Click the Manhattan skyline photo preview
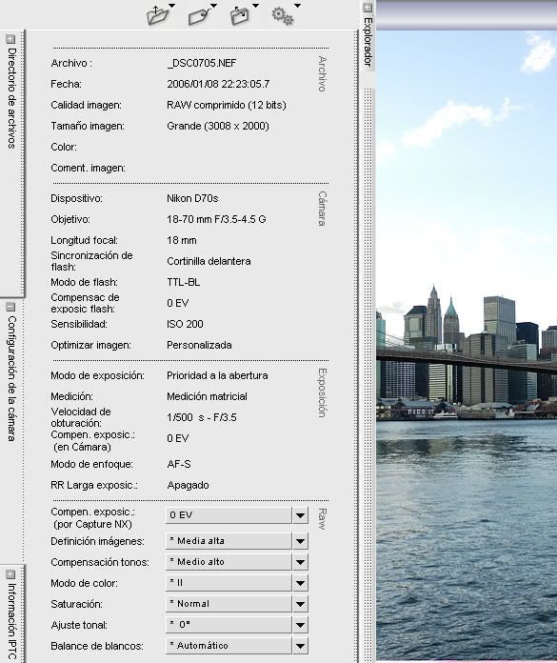This screenshot has width=557, height=663. point(467,345)
